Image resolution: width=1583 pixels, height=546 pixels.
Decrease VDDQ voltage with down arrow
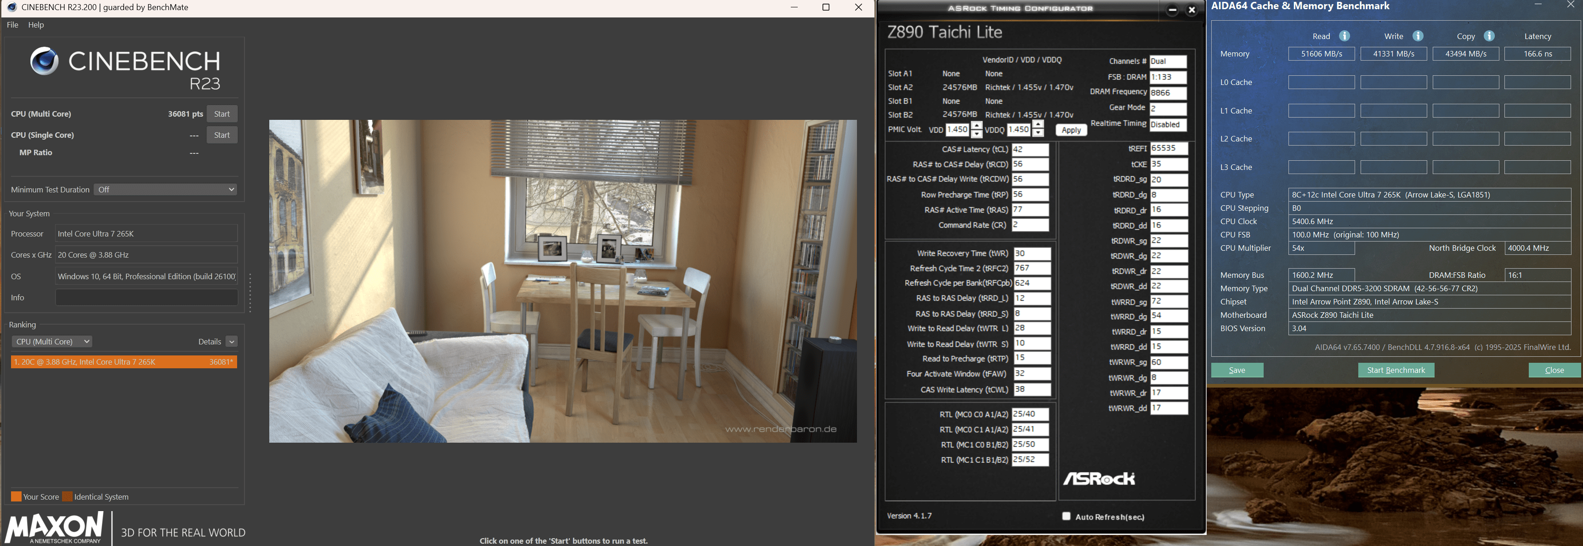[x=1038, y=133]
